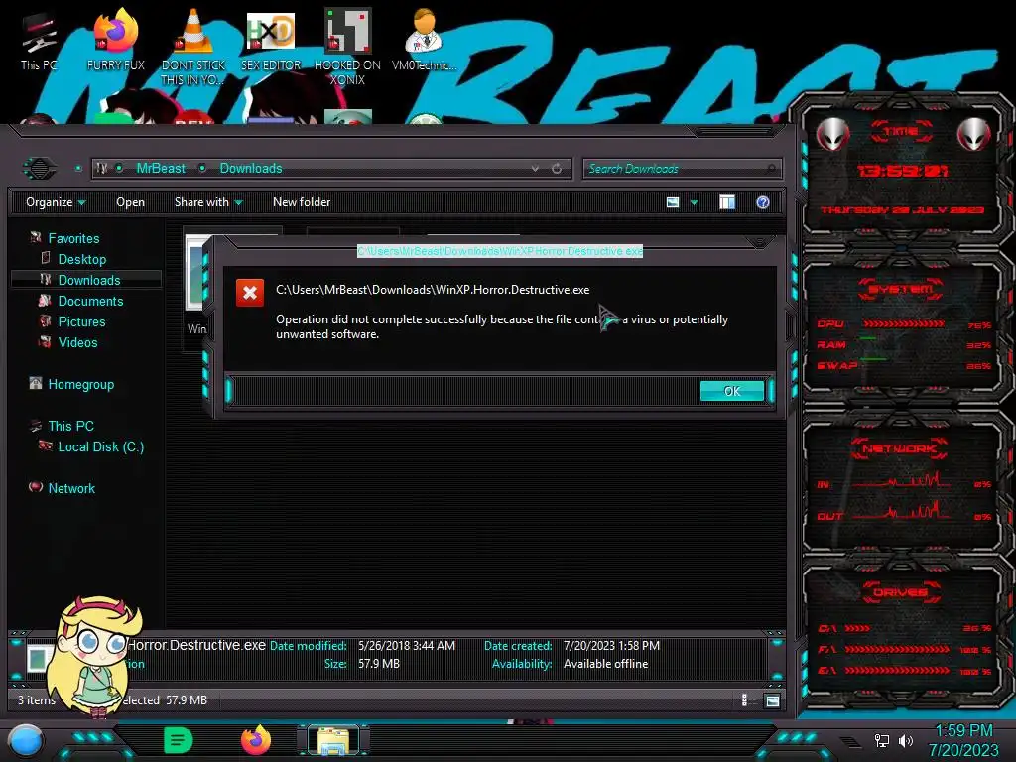This screenshot has height=762, width=1016.
Task: Click the network icon in system tray
Action: (x=881, y=740)
